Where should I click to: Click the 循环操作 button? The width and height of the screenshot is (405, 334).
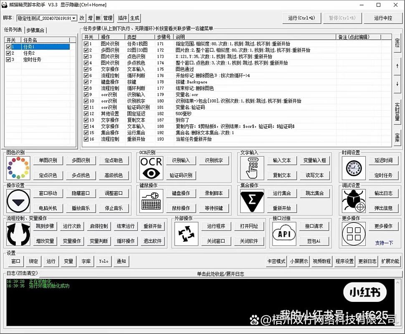126,241
